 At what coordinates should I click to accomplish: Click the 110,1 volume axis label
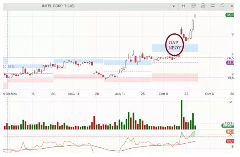click(230, 123)
